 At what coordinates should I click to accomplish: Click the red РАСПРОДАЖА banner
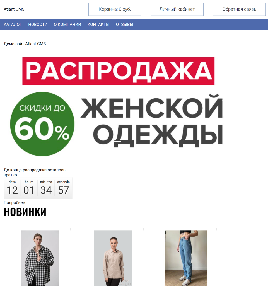118,71
